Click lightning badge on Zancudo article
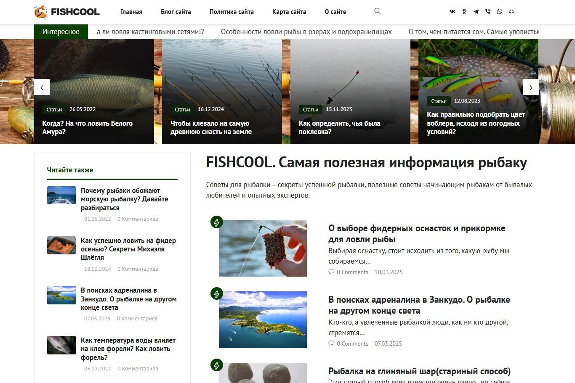 point(217,293)
